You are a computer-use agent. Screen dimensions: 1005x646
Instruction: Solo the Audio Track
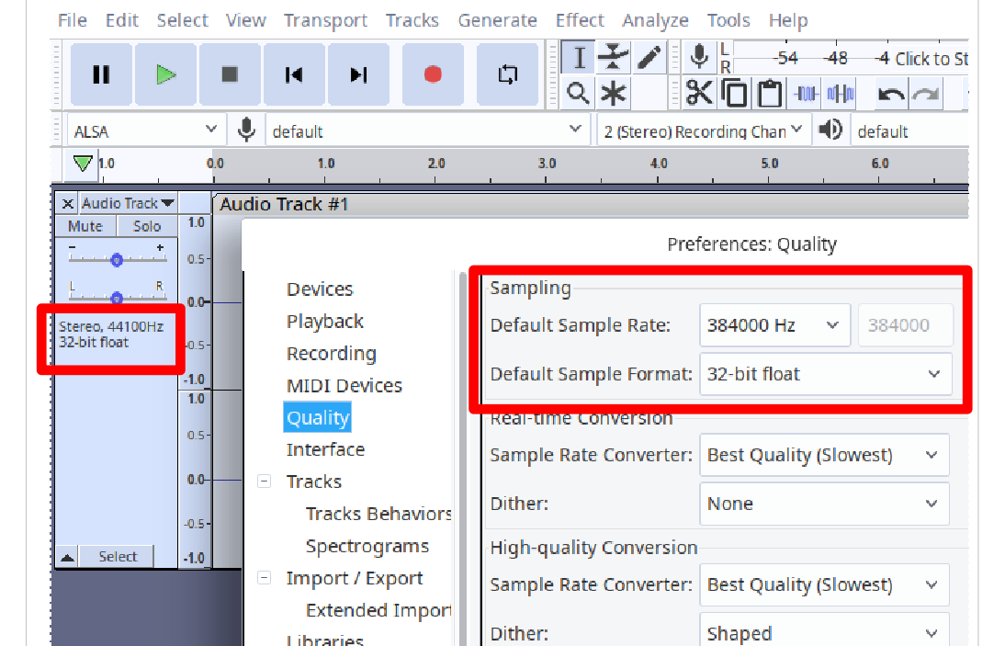pos(147,226)
